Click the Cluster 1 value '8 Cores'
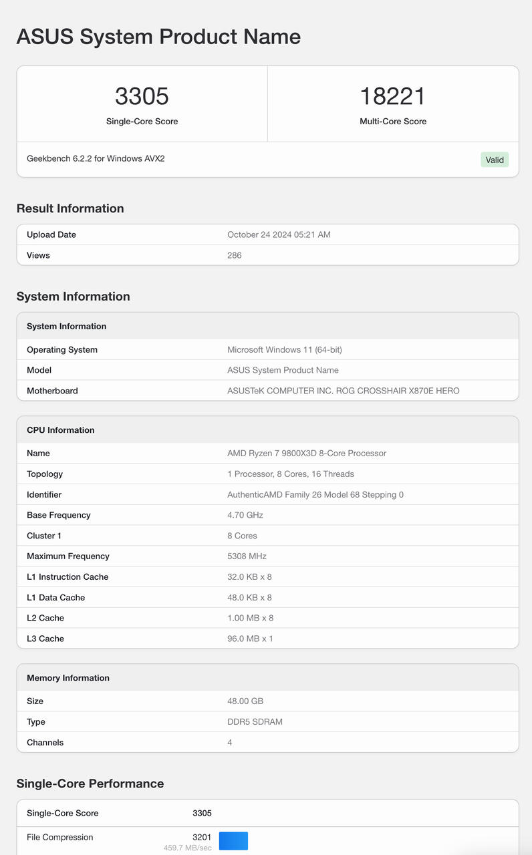The image size is (532, 855). point(242,536)
